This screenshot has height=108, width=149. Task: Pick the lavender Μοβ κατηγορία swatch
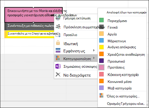101,88
